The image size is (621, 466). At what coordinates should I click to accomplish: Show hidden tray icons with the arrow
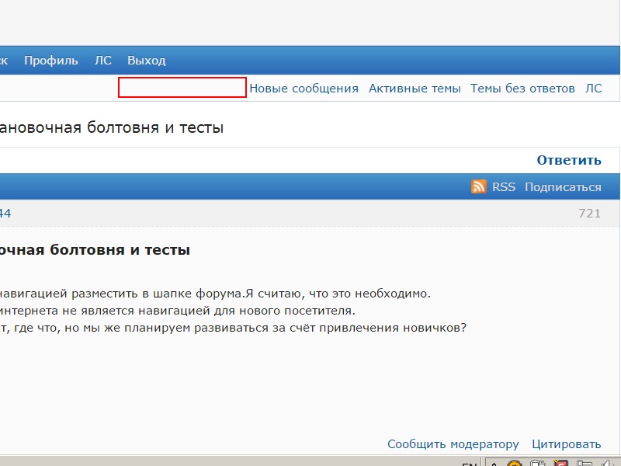pyautogui.click(x=494, y=464)
